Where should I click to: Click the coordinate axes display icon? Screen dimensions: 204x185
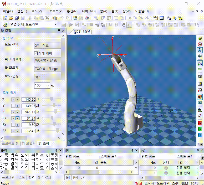click(x=200, y=110)
